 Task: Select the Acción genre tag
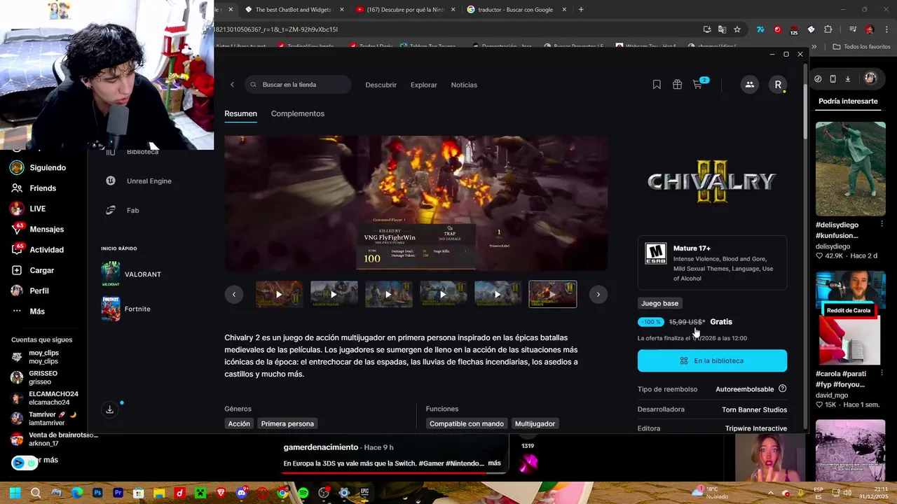click(239, 423)
